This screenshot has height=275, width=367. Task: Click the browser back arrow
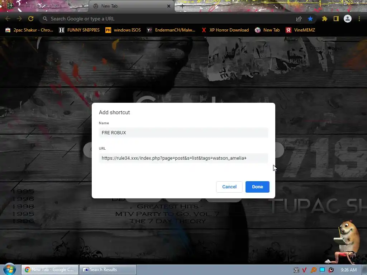[8, 19]
